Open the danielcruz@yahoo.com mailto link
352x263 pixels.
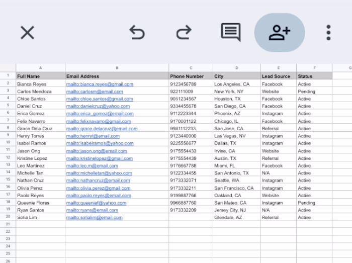[98, 107]
